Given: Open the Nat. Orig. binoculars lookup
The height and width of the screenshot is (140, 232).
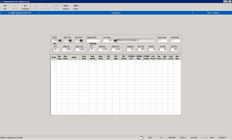Looking at the screenshot, I should 70,40.
